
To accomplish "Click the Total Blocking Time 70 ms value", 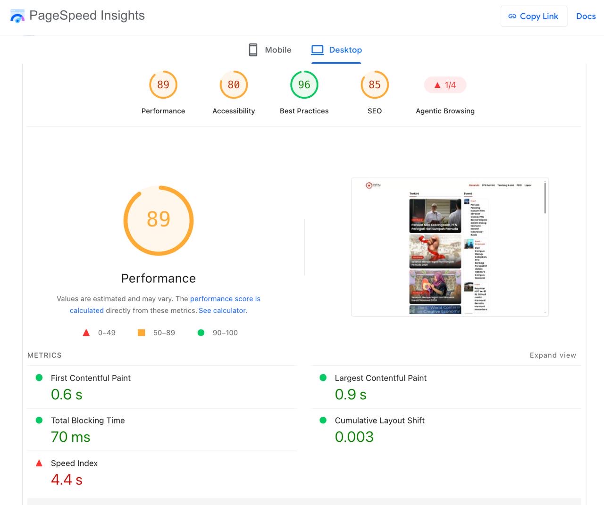I will 70,437.
